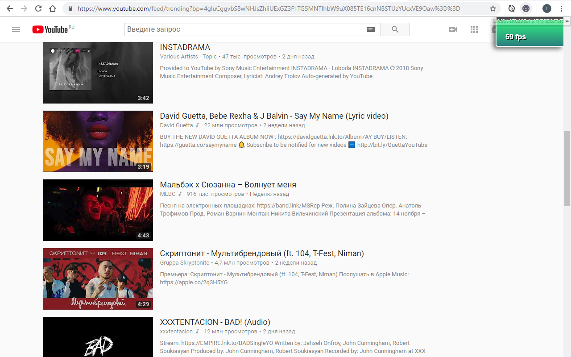Click the FPS speedometer extension icon

click(526, 8)
